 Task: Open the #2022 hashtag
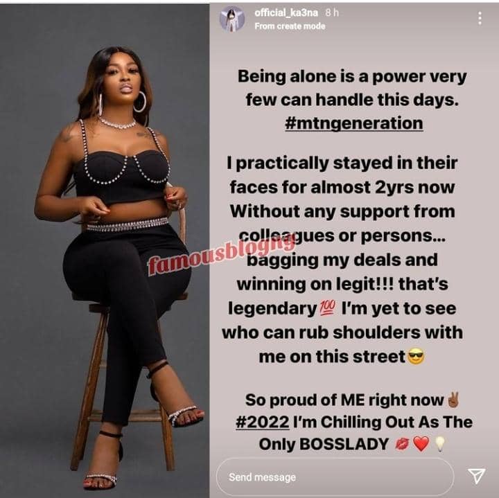coord(263,423)
